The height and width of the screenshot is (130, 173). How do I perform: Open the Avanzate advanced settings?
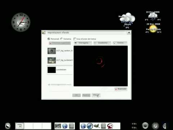click(x=121, y=89)
